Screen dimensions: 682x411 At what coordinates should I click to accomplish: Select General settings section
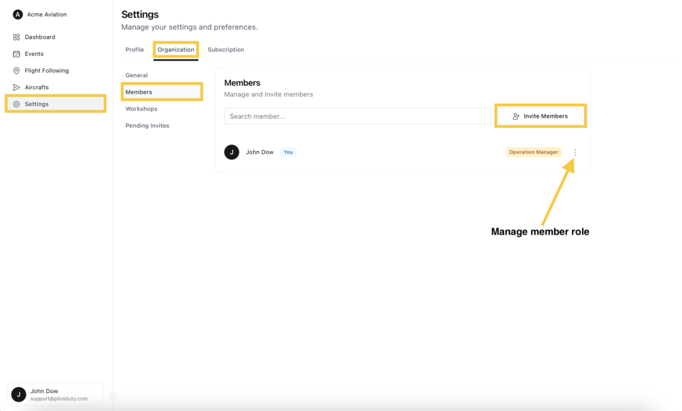click(137, 75)
